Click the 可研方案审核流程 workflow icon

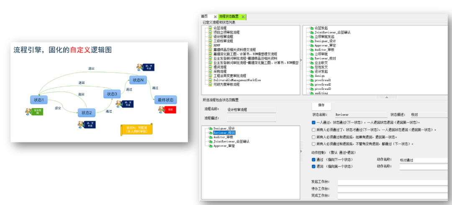point(210,84)
